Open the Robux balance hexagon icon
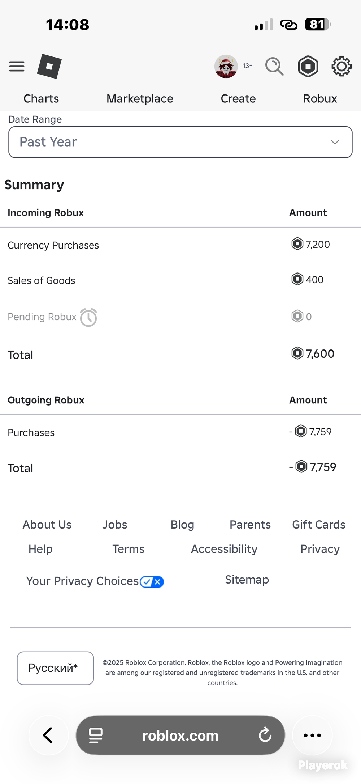Viewport: 361px width, 784px height. 308,66
